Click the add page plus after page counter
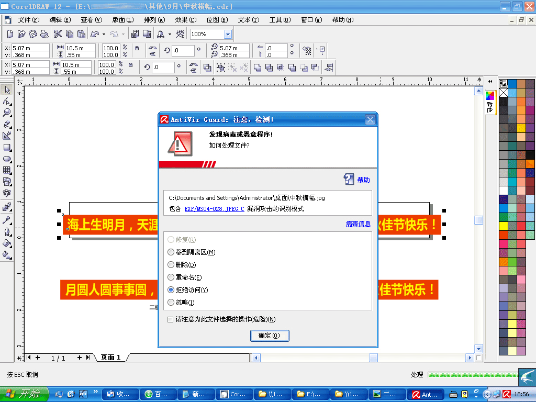536x402 pixels. tap(80, 358)
